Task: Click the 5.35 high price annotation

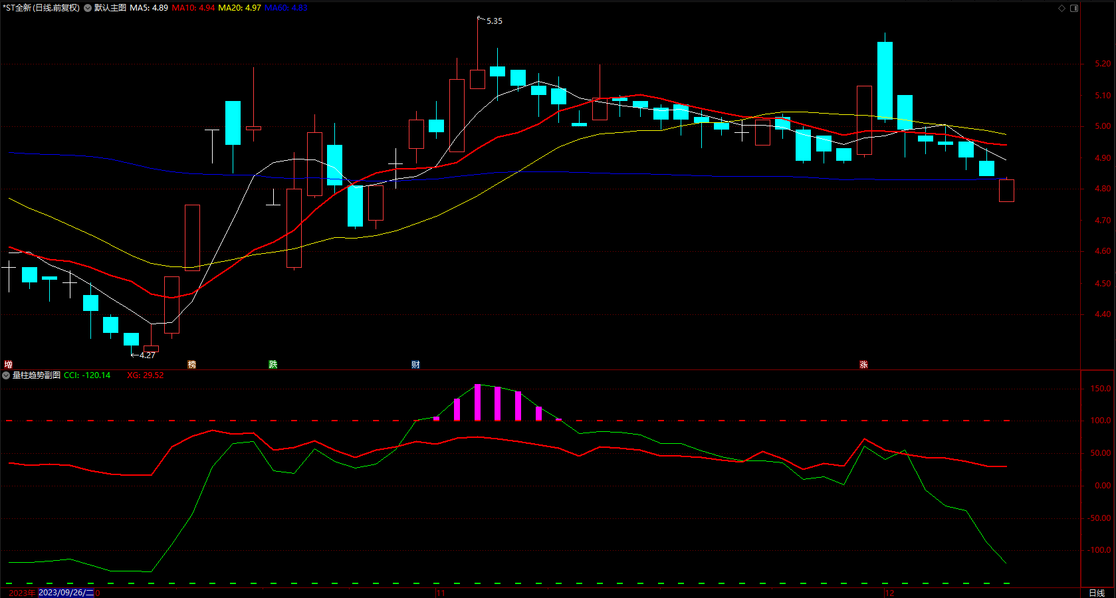Action: pos(495,21)
